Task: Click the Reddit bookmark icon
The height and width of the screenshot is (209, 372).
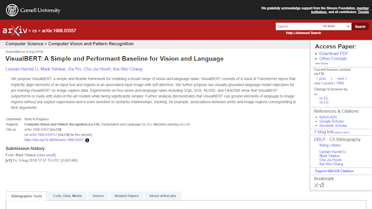Action: pos(321,185)
